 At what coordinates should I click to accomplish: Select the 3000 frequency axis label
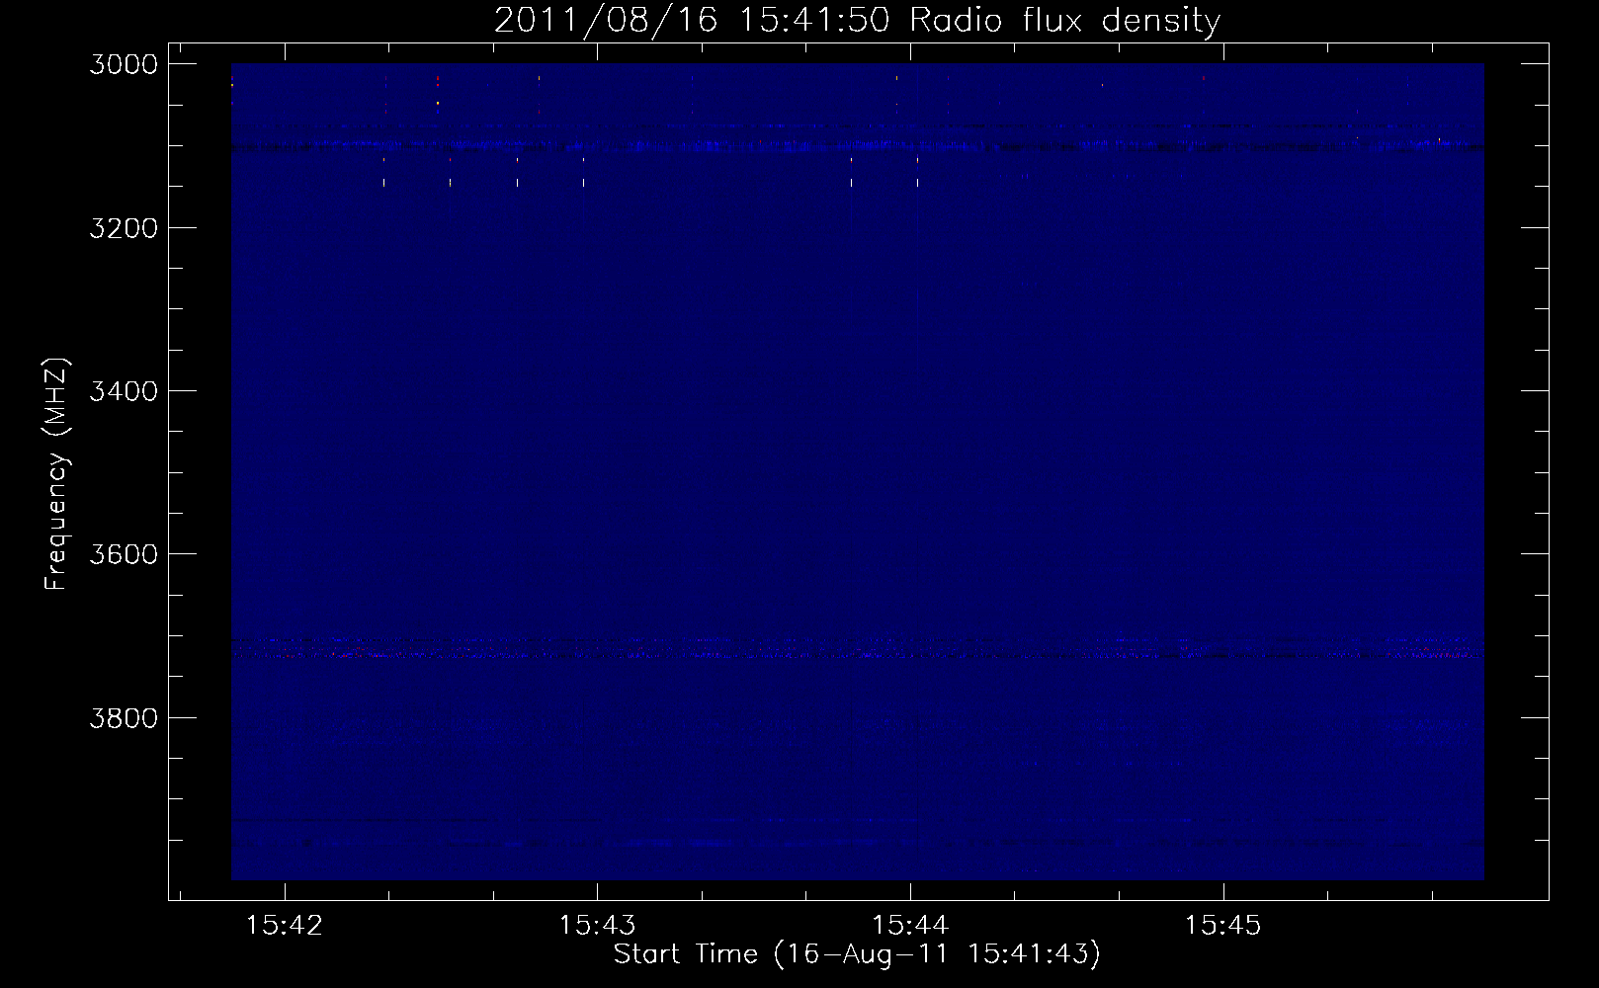[124, 64]
